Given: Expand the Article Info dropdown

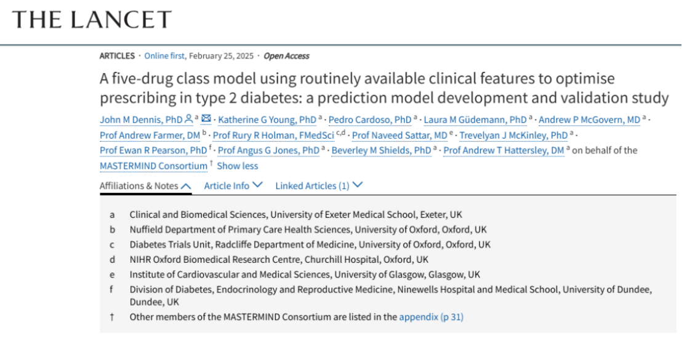Looking at the screenshot, I should 233,185.
